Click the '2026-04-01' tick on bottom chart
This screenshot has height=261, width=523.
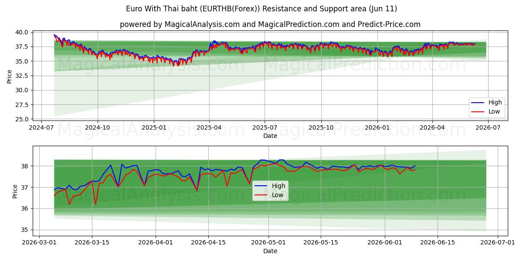155,243
